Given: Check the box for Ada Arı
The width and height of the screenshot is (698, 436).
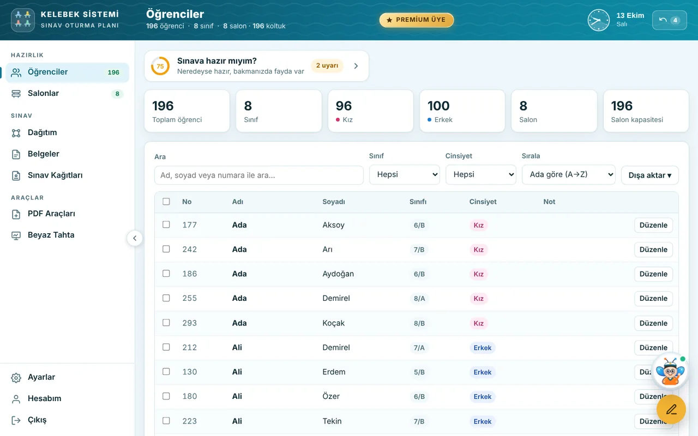Looking at the screenshot, I should (166, 249).
